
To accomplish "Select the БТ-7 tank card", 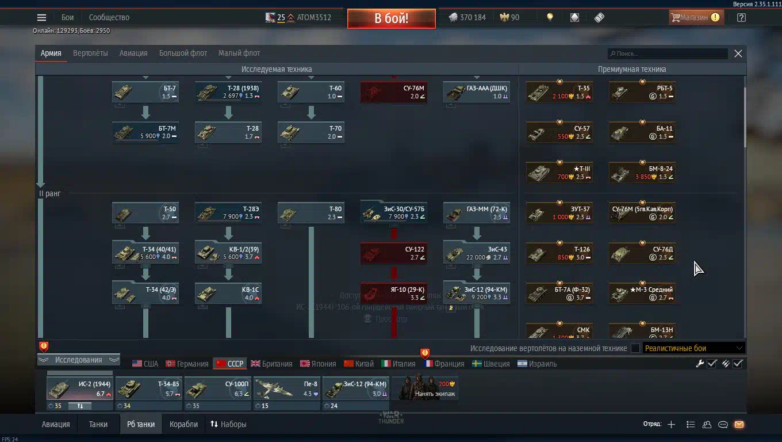I will point(145,92).
